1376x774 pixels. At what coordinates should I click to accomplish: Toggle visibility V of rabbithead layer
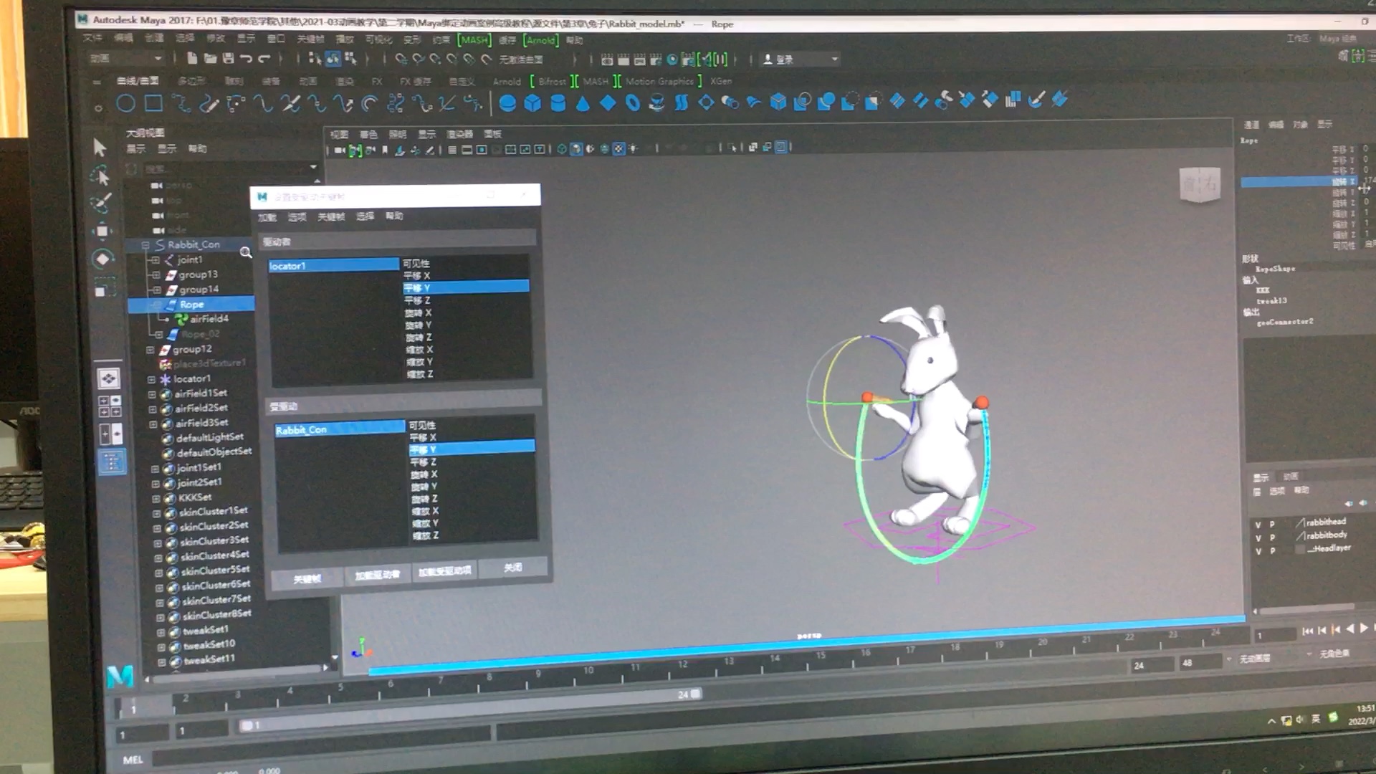[1258, 525]
